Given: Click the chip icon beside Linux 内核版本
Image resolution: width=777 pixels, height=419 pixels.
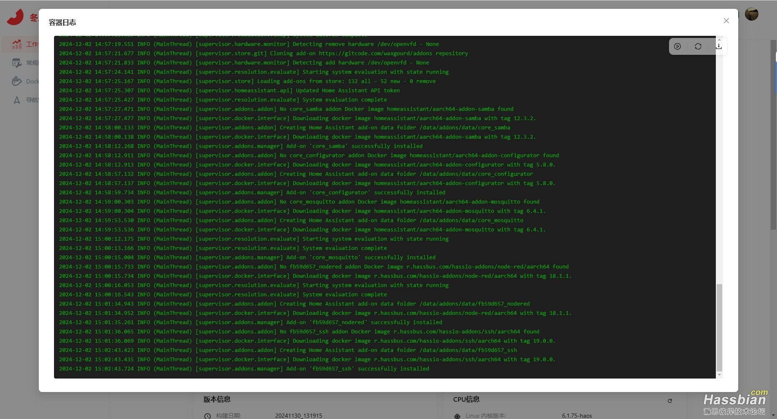Looking at the screenshot, I should 457,416.
